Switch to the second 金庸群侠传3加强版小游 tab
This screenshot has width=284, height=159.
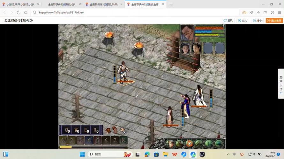[62, 4]
